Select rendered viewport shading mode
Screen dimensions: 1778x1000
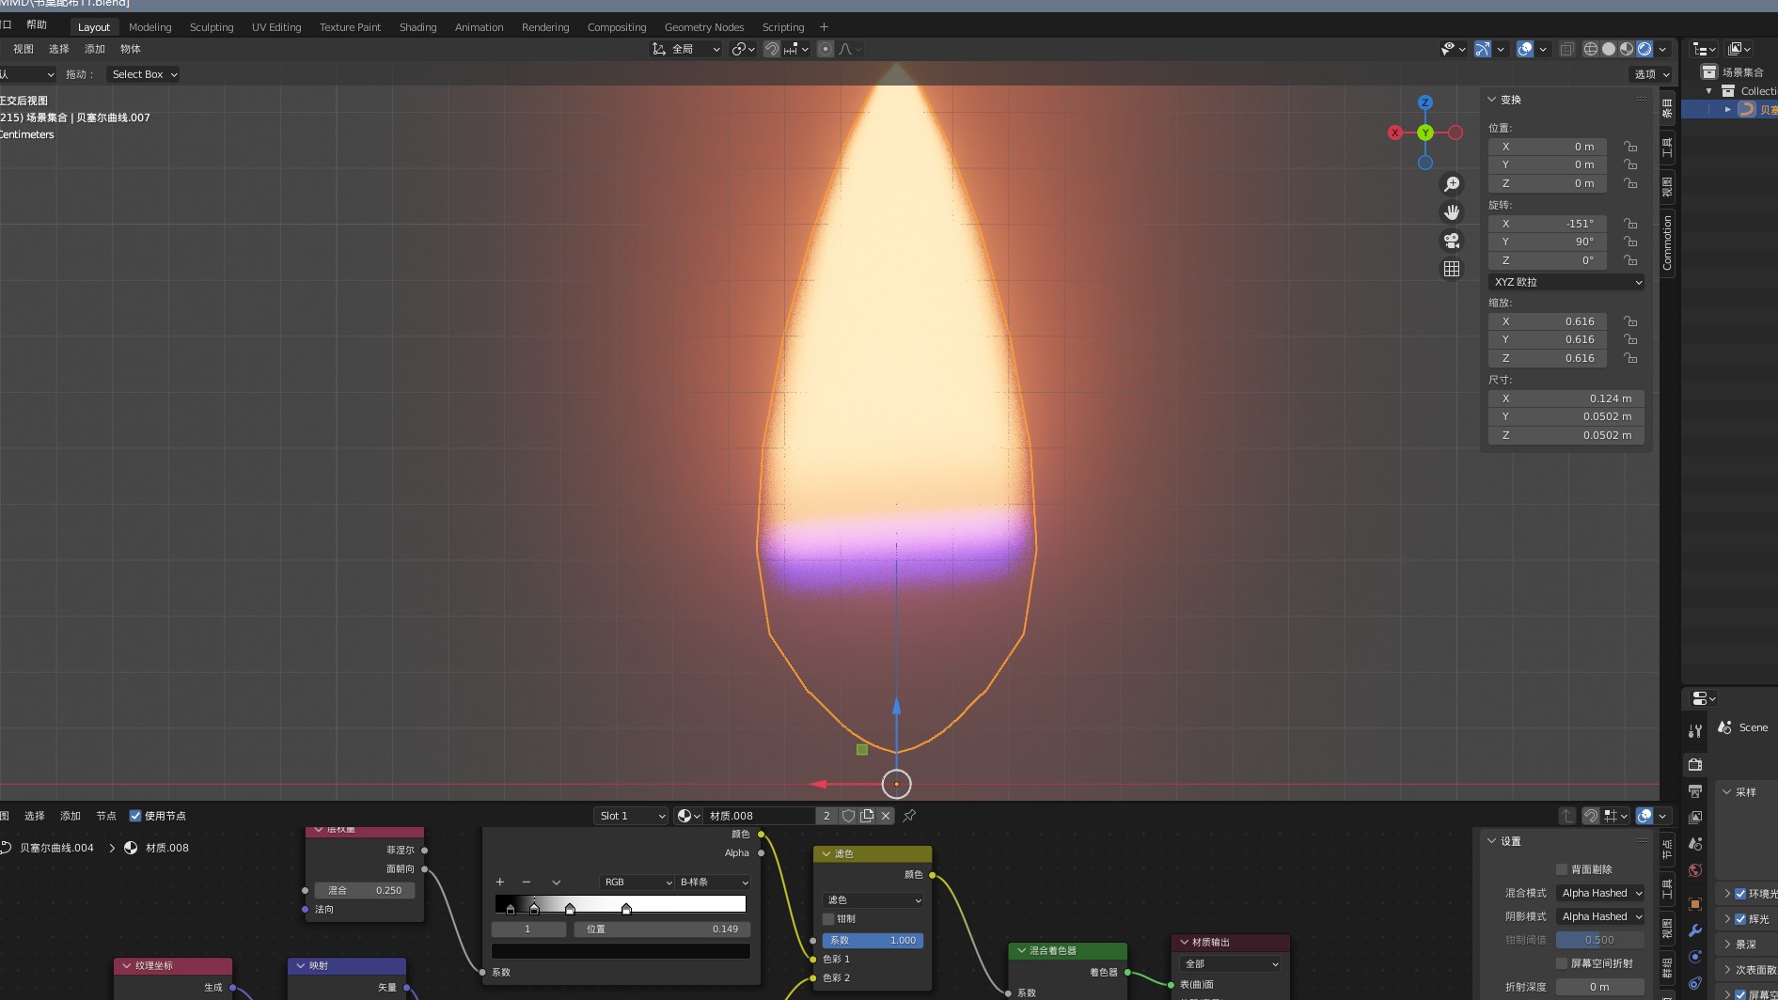pyautogui.click(x=1644, y=49)
